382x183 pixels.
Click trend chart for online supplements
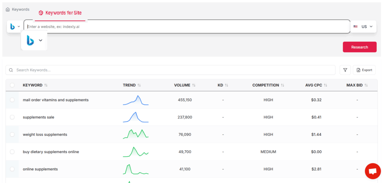point(136,169)
